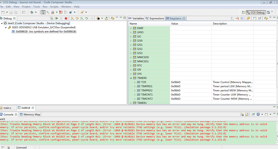Click the Step Into icon

click(72, 18)
